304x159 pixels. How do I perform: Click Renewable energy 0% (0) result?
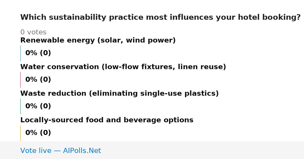[38, 53]
